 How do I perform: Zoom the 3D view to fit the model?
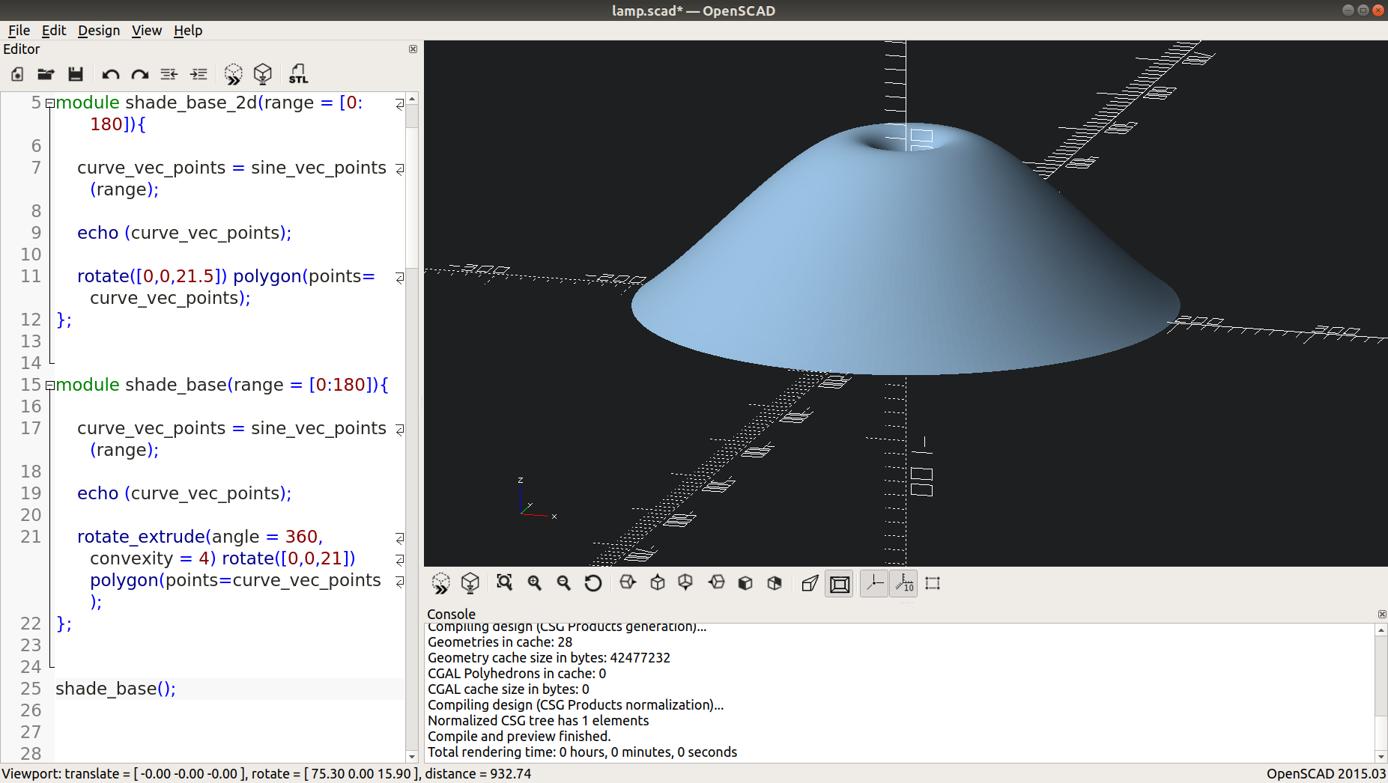[x=504, y=583]
